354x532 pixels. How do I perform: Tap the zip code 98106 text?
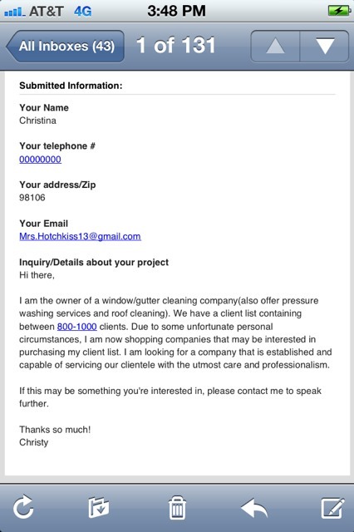point(32,198)
